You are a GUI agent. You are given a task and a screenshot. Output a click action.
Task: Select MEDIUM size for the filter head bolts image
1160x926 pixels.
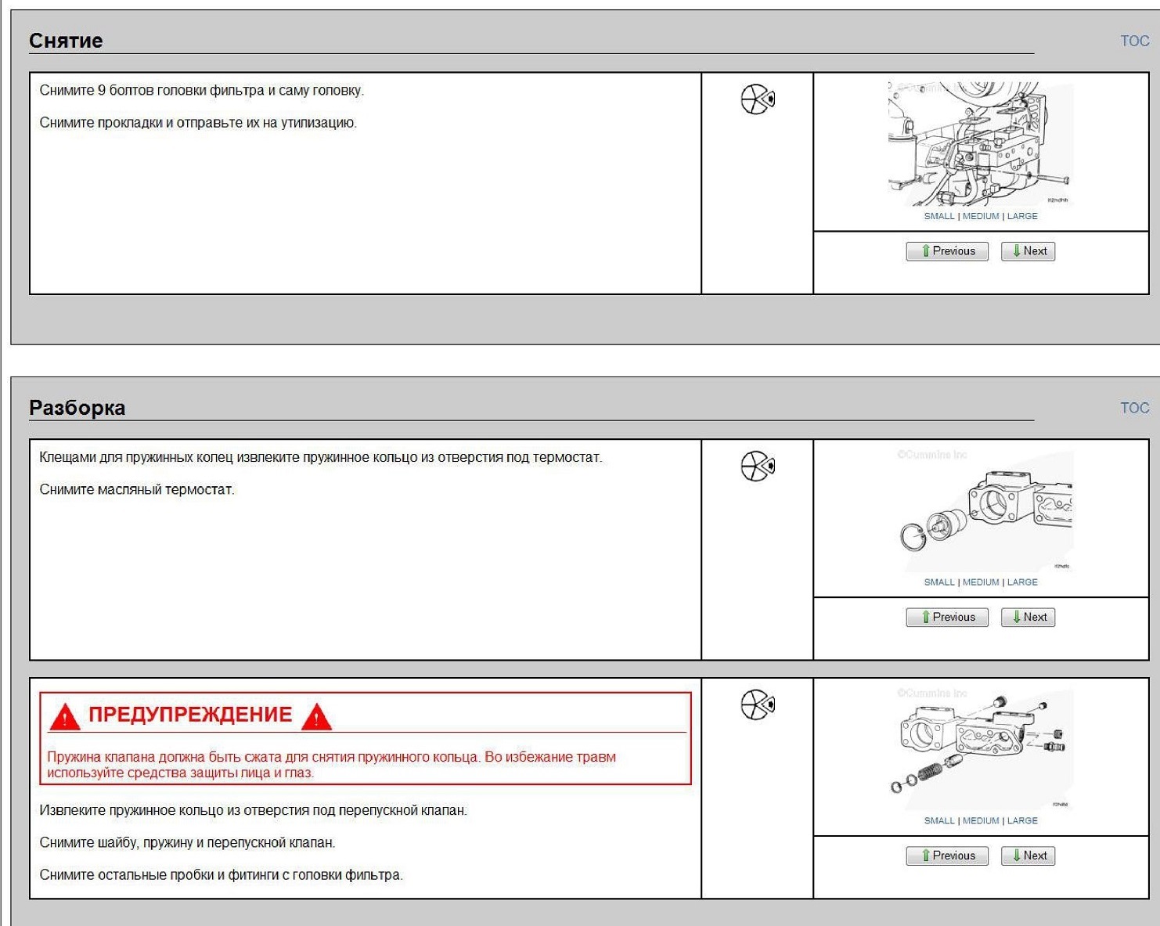point(981,216)
